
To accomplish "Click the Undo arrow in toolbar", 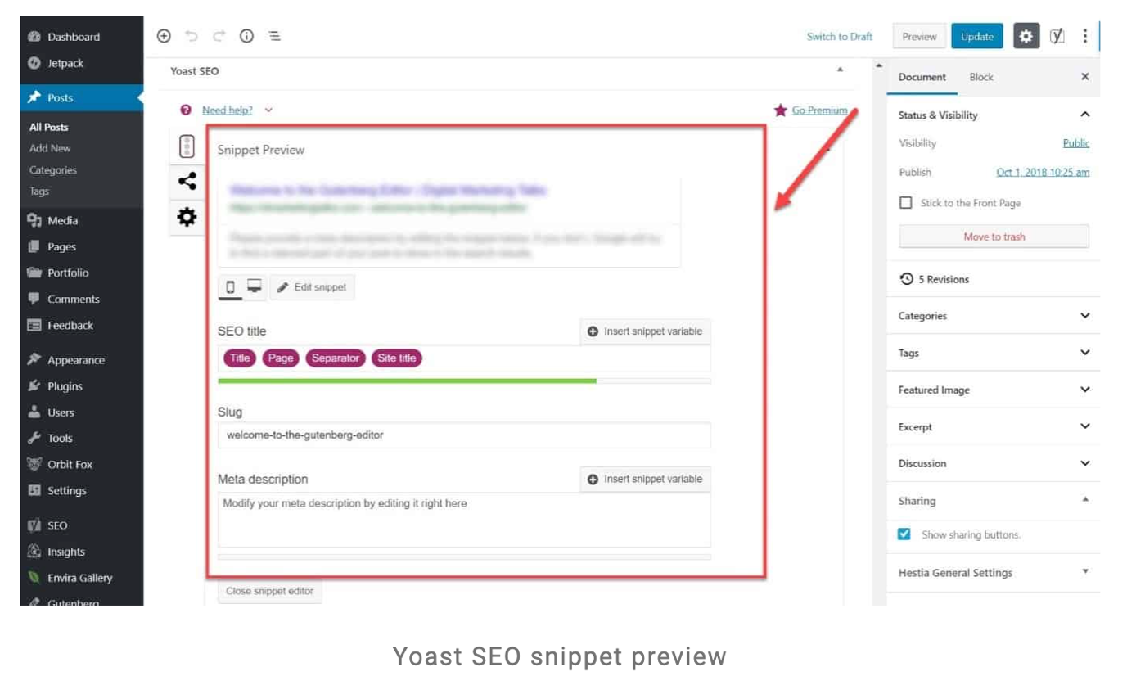I will tap(191, 36).
